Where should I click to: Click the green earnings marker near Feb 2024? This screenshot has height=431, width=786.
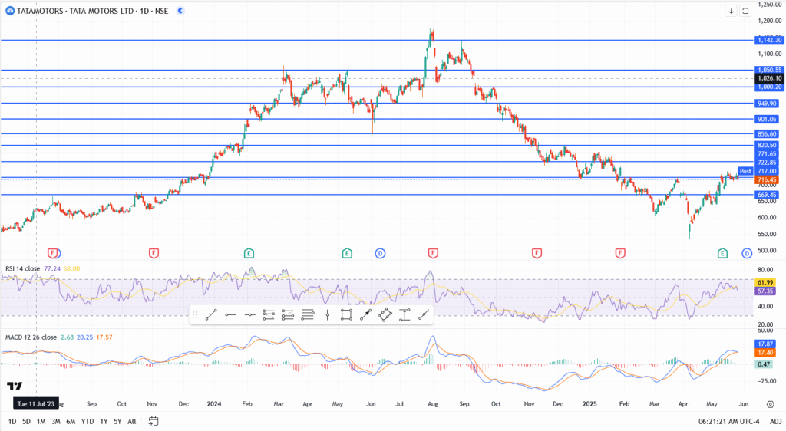pyautogui.click(x=249, y=253)
